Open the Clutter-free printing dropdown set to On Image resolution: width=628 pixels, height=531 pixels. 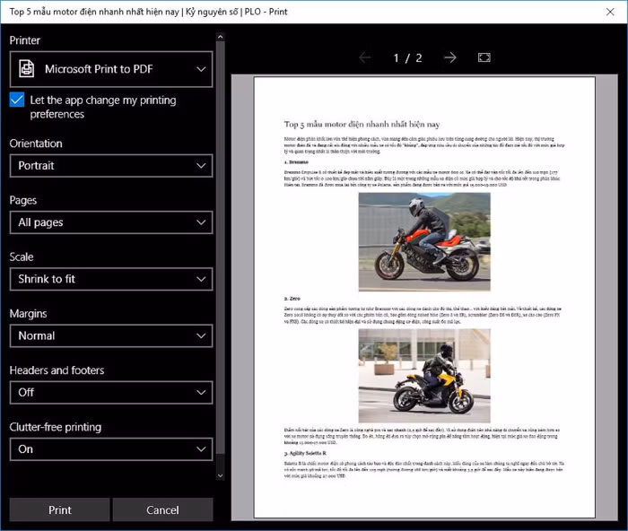click(111, 448)
